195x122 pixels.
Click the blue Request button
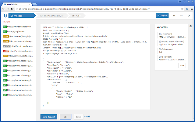click(162, 16)
